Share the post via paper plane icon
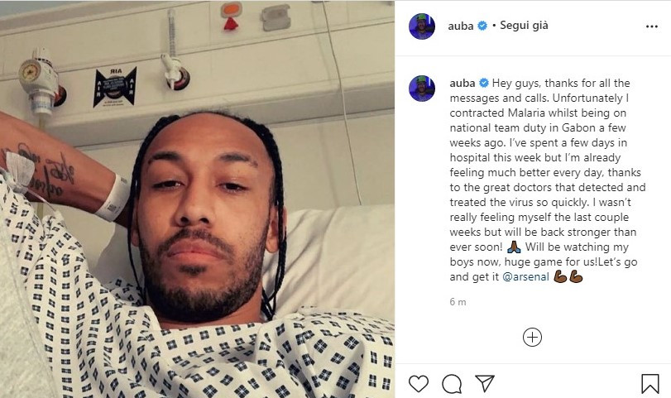Image resolution: width=671 pixels, height=398 pixels. pyautogui.click(x=485, y=383)
